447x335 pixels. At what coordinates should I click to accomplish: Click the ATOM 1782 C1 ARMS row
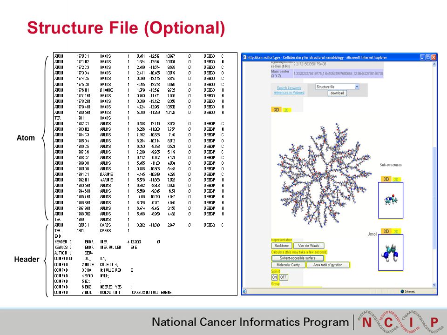[139, 124]
